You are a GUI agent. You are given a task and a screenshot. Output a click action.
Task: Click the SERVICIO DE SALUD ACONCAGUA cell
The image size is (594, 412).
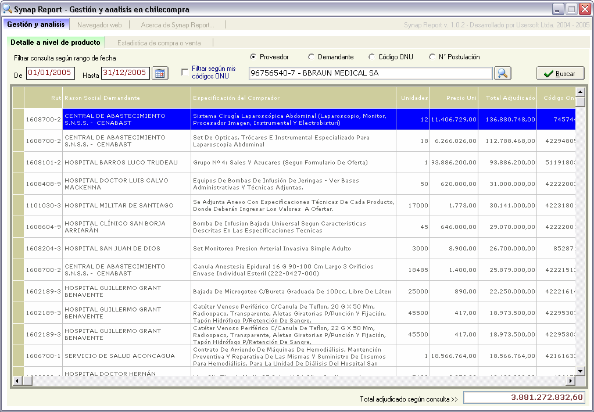[x=127, y=356]
